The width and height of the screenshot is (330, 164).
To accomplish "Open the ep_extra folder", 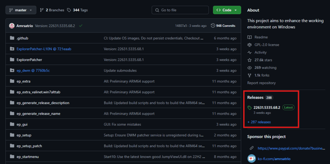I will point(23,81).
